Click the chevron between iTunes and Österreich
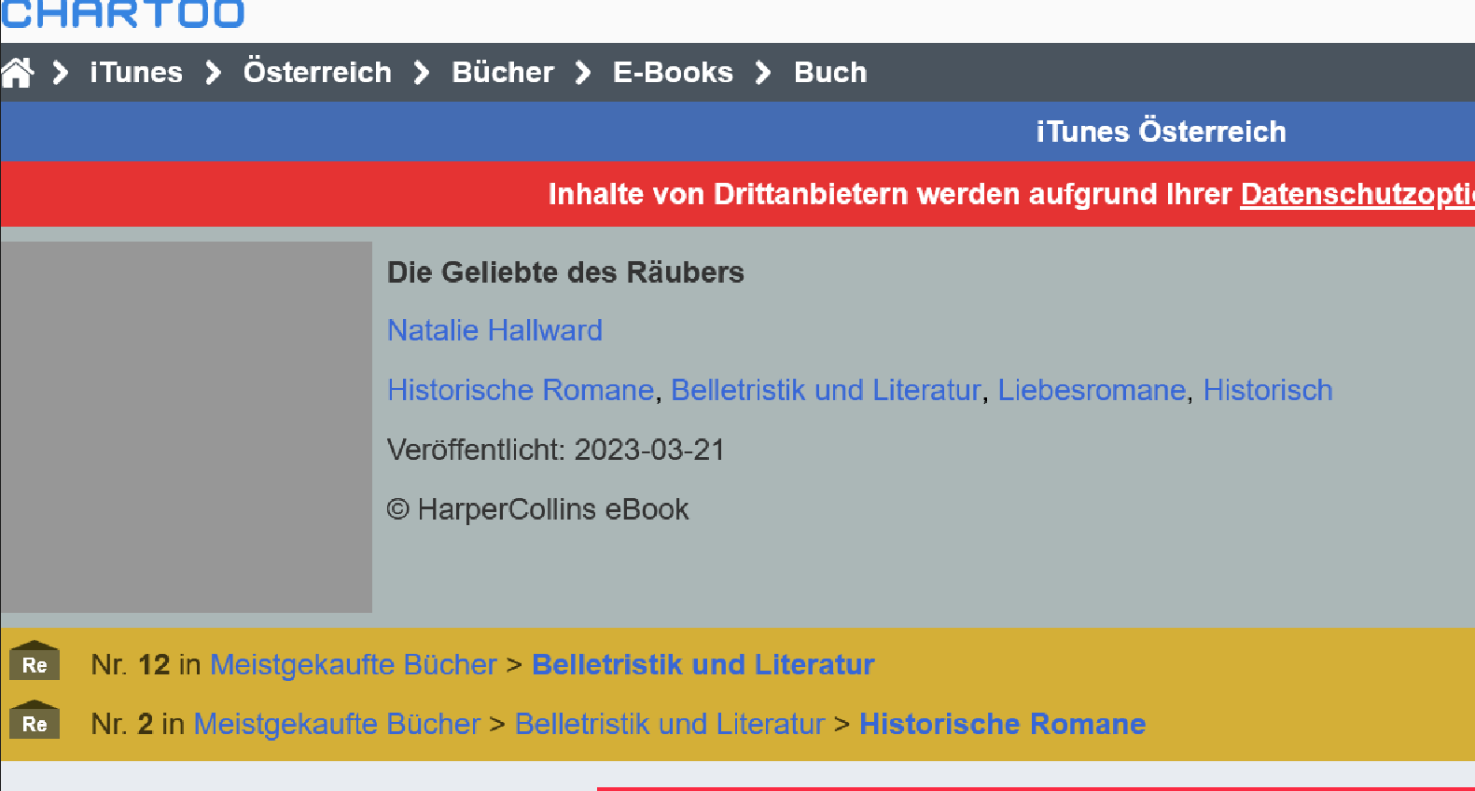Viewport: 1475px width, 791px height. pos(214,72)
